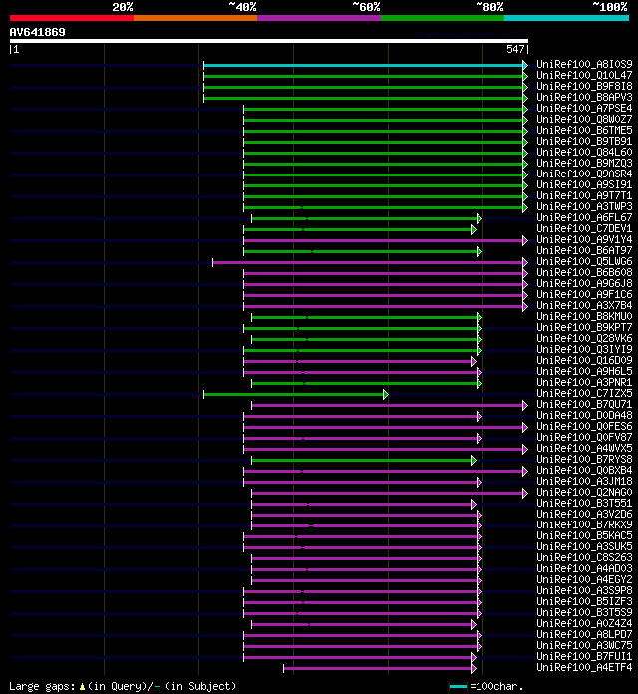Screen dimensions: 638x694
Task: Click the green ~80% identity legend segment
Action: click(x=443, y=18)
